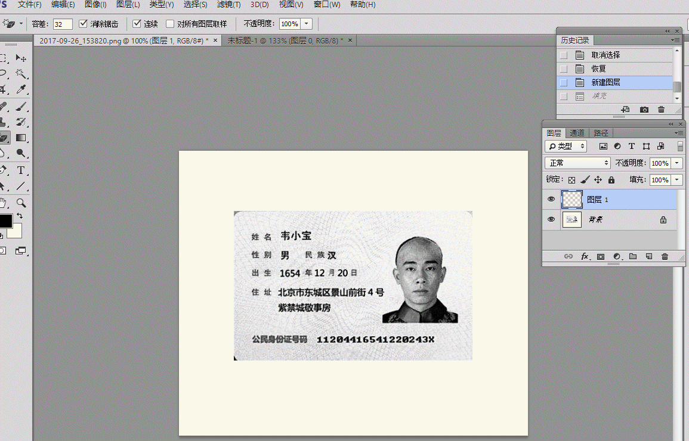Pick the Type (T) tool
Screen dimensions: 689x441
point(21,170)
